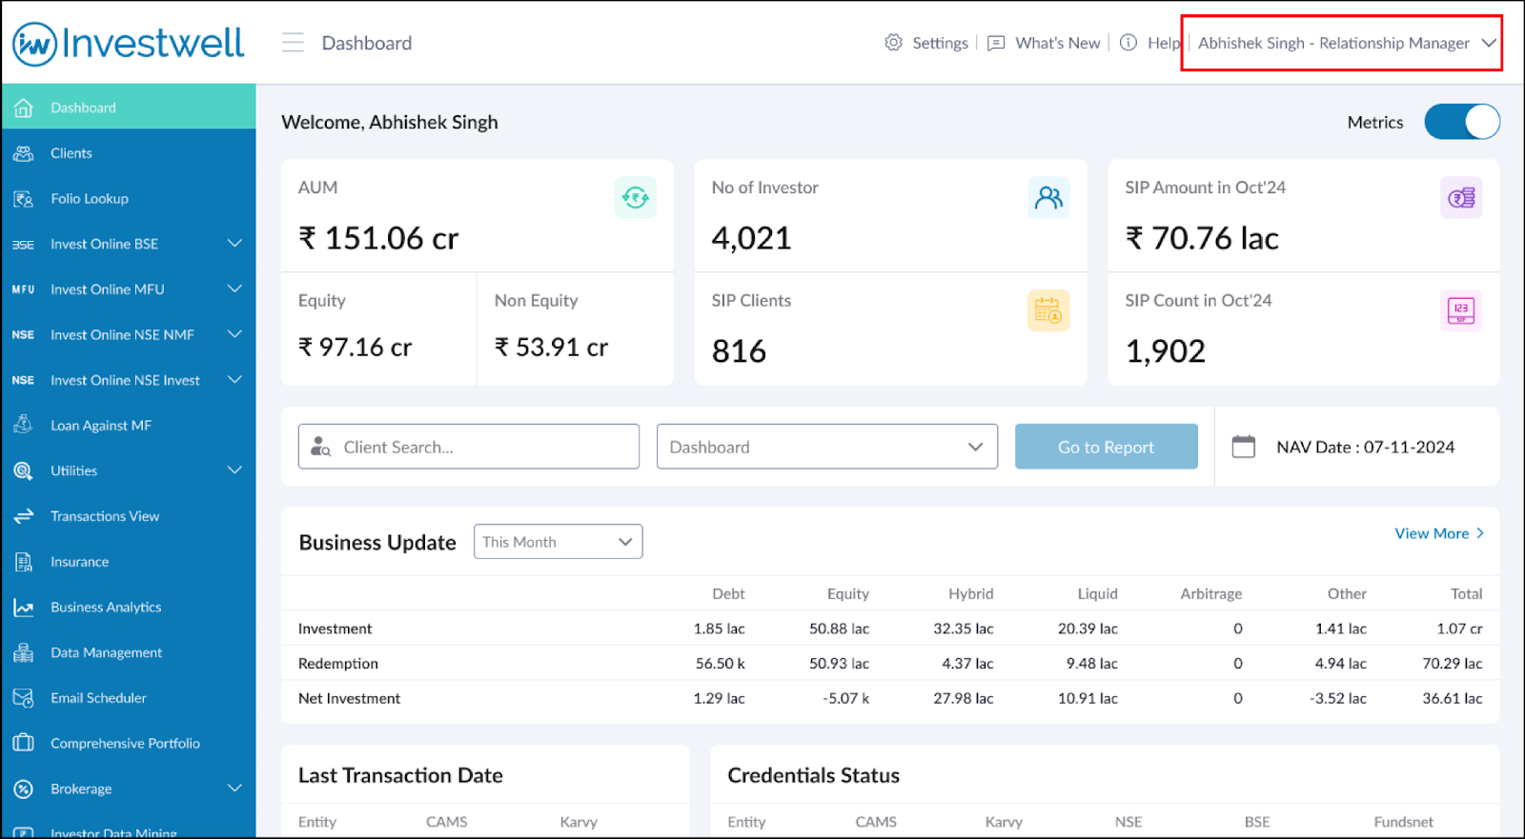
Task: Open Comprehensive Portfolio menu item
Action: 129,744
